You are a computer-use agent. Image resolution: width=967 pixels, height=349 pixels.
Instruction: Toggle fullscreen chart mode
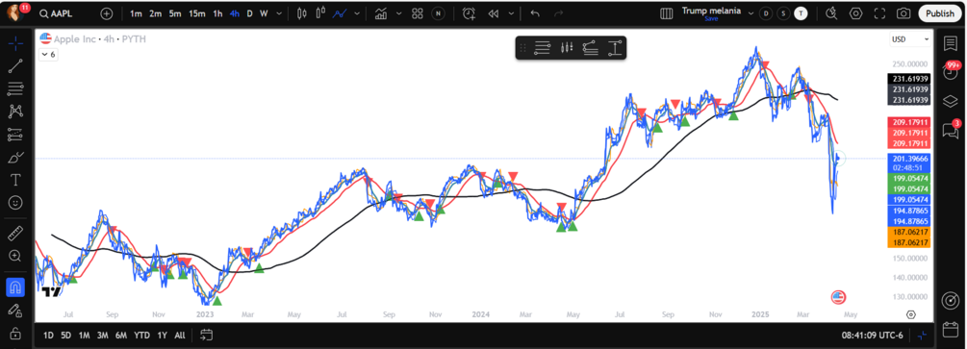click(x=880, y=13)
